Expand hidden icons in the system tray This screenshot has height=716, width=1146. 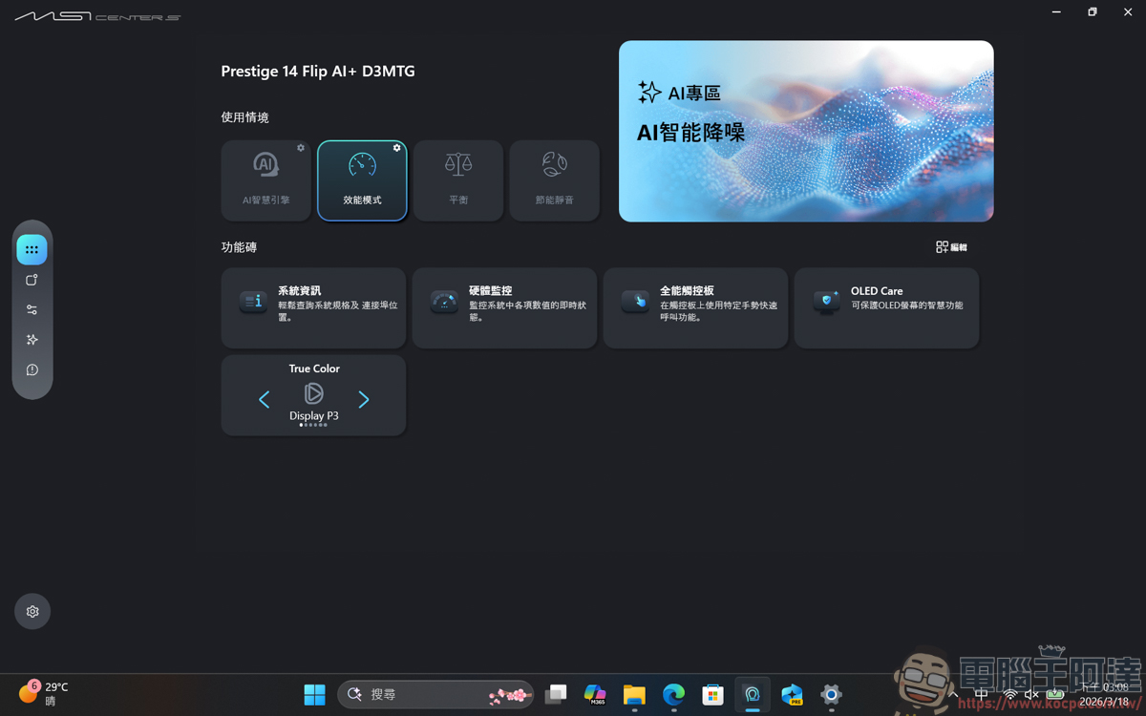[x=953, y=695]
